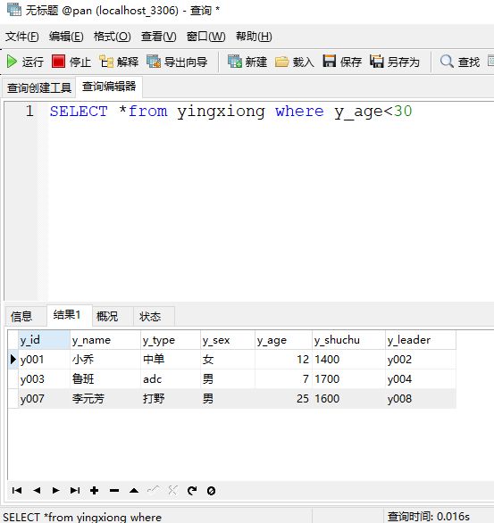Image resolution: width=494 pixels, height=523 pixels.
Task: Run the query with the green Run icon
Action: (12, 62)
